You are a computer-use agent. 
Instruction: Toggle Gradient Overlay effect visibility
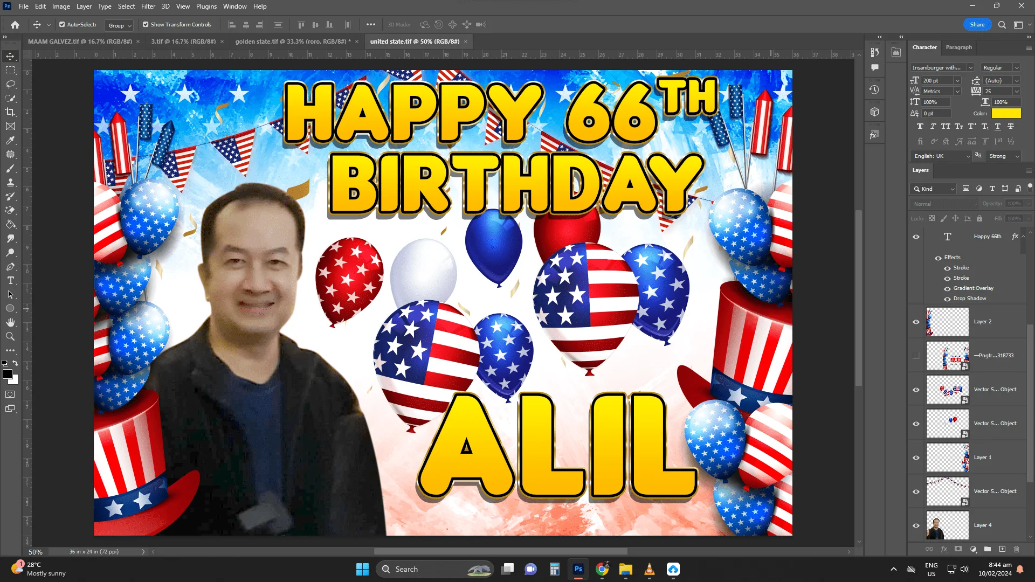947,289
